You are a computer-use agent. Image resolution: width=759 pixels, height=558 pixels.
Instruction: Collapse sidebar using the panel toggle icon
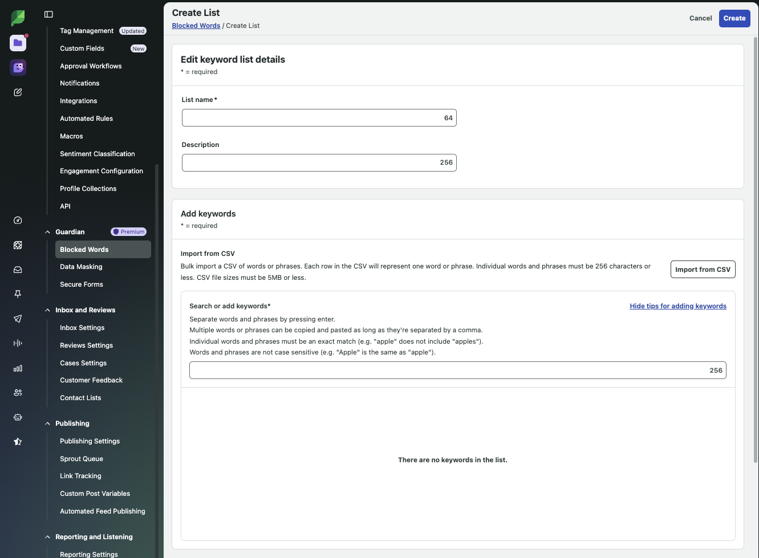pos(48,14)
